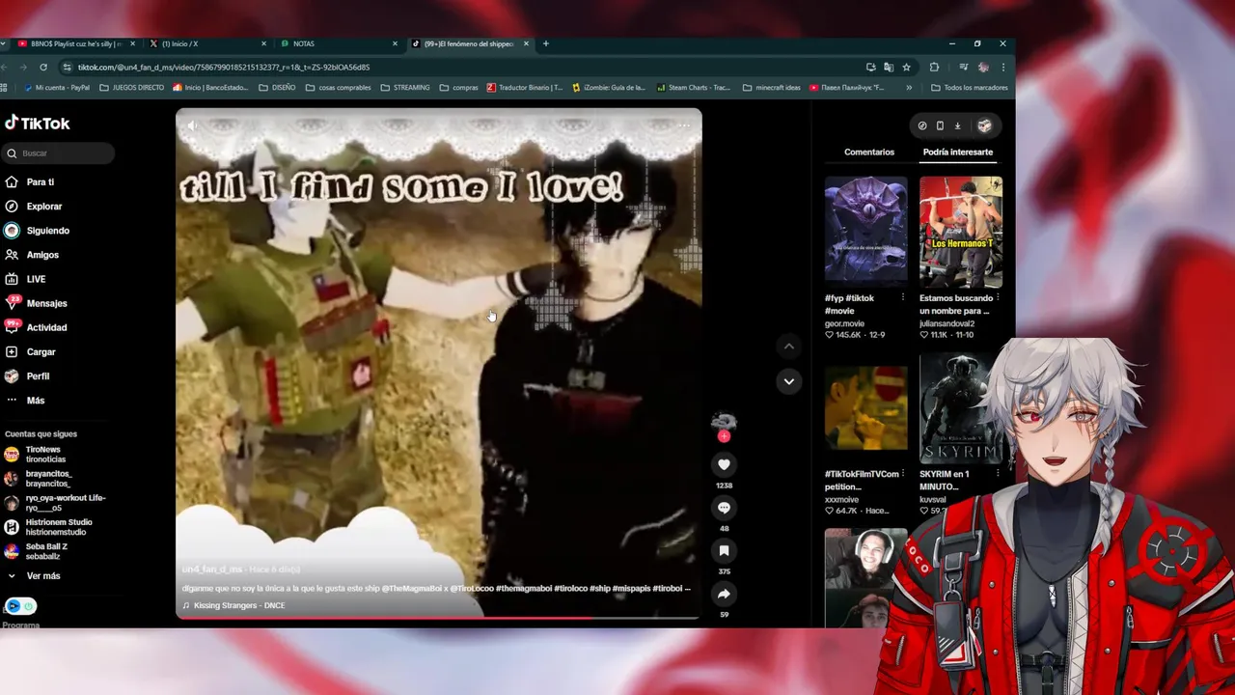Open brayancitos_ followed account

point(38,479)
